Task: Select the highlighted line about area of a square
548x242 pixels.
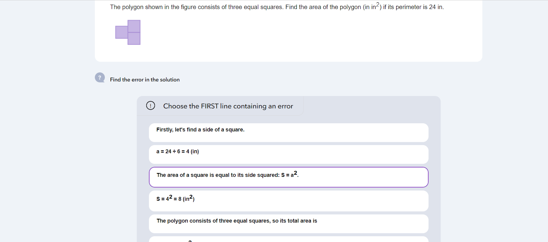Action: coord(288,177)
